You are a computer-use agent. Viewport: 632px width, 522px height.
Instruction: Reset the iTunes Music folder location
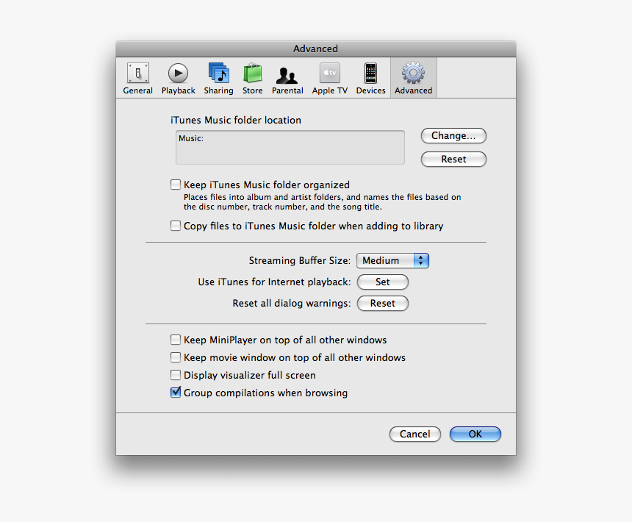click(x=454, y=160)
